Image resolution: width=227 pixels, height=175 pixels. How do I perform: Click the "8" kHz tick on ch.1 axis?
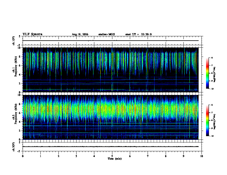(x=20, y=57)
